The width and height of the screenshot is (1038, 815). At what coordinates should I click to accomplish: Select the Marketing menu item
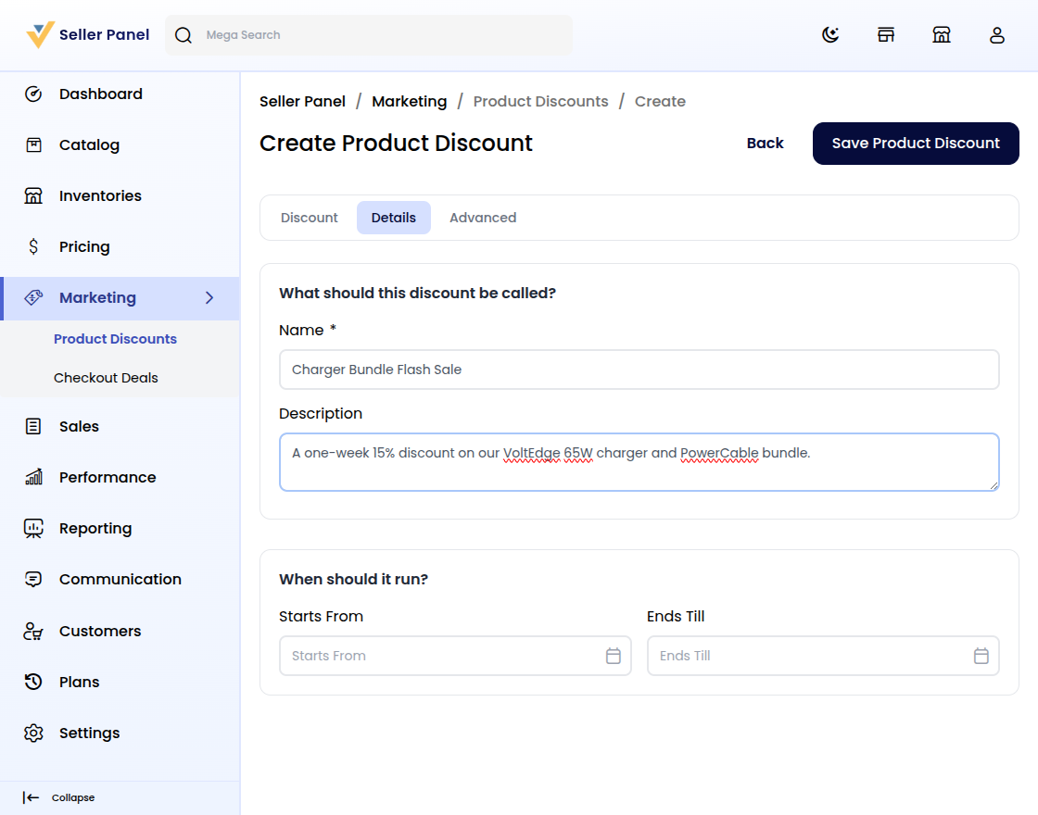tap(120, 298)
